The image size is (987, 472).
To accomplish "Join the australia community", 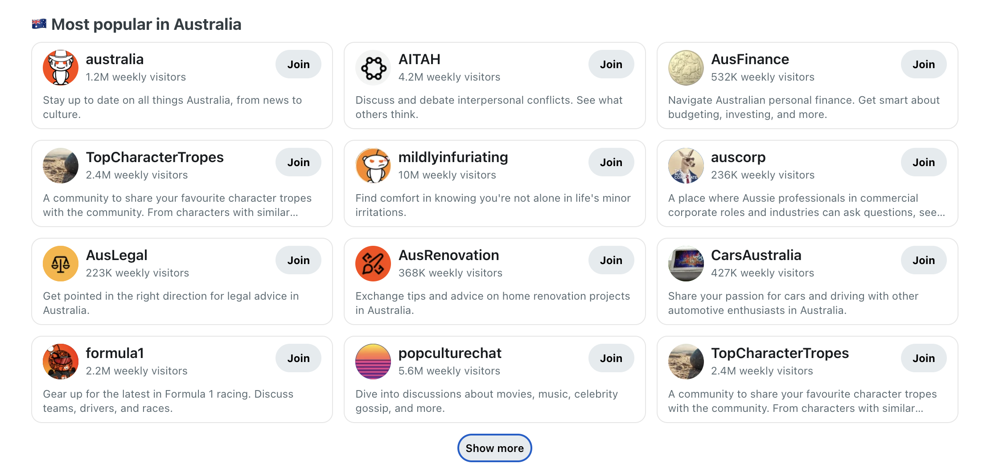I will tap(298, 64).
